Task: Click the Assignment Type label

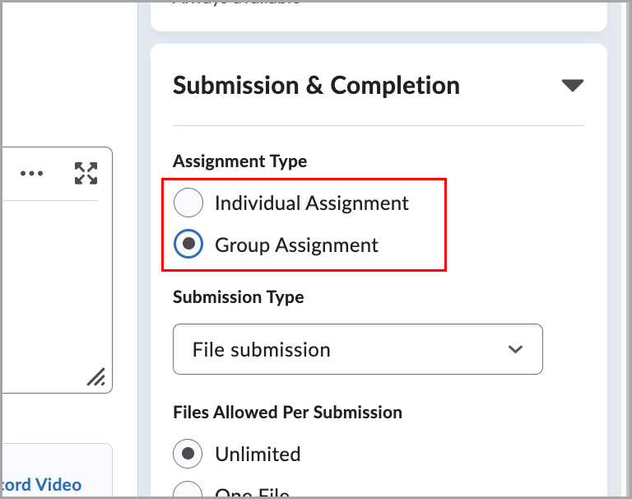Action: pyautogui.click(x=239, y=161)
